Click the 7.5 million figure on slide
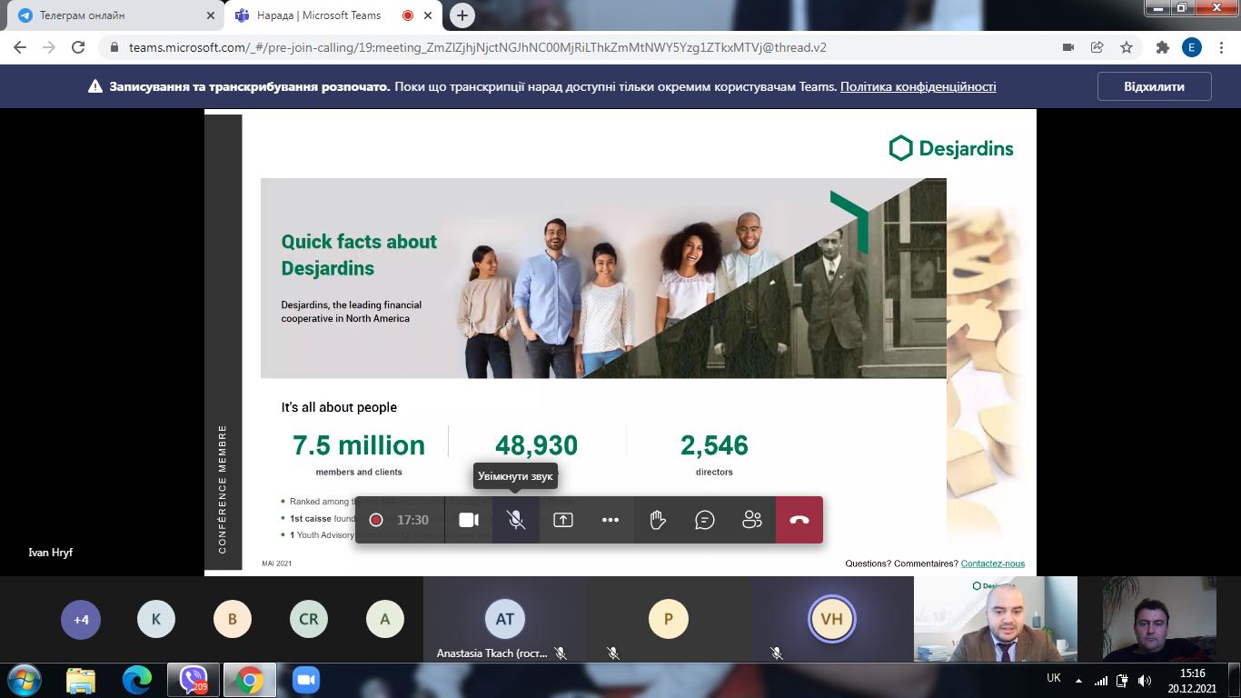The width and height of the screenshot is (1241, 698). (359, 445)
